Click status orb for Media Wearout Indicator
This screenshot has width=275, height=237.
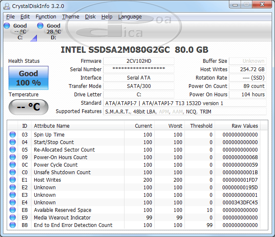tap(13, 218)
